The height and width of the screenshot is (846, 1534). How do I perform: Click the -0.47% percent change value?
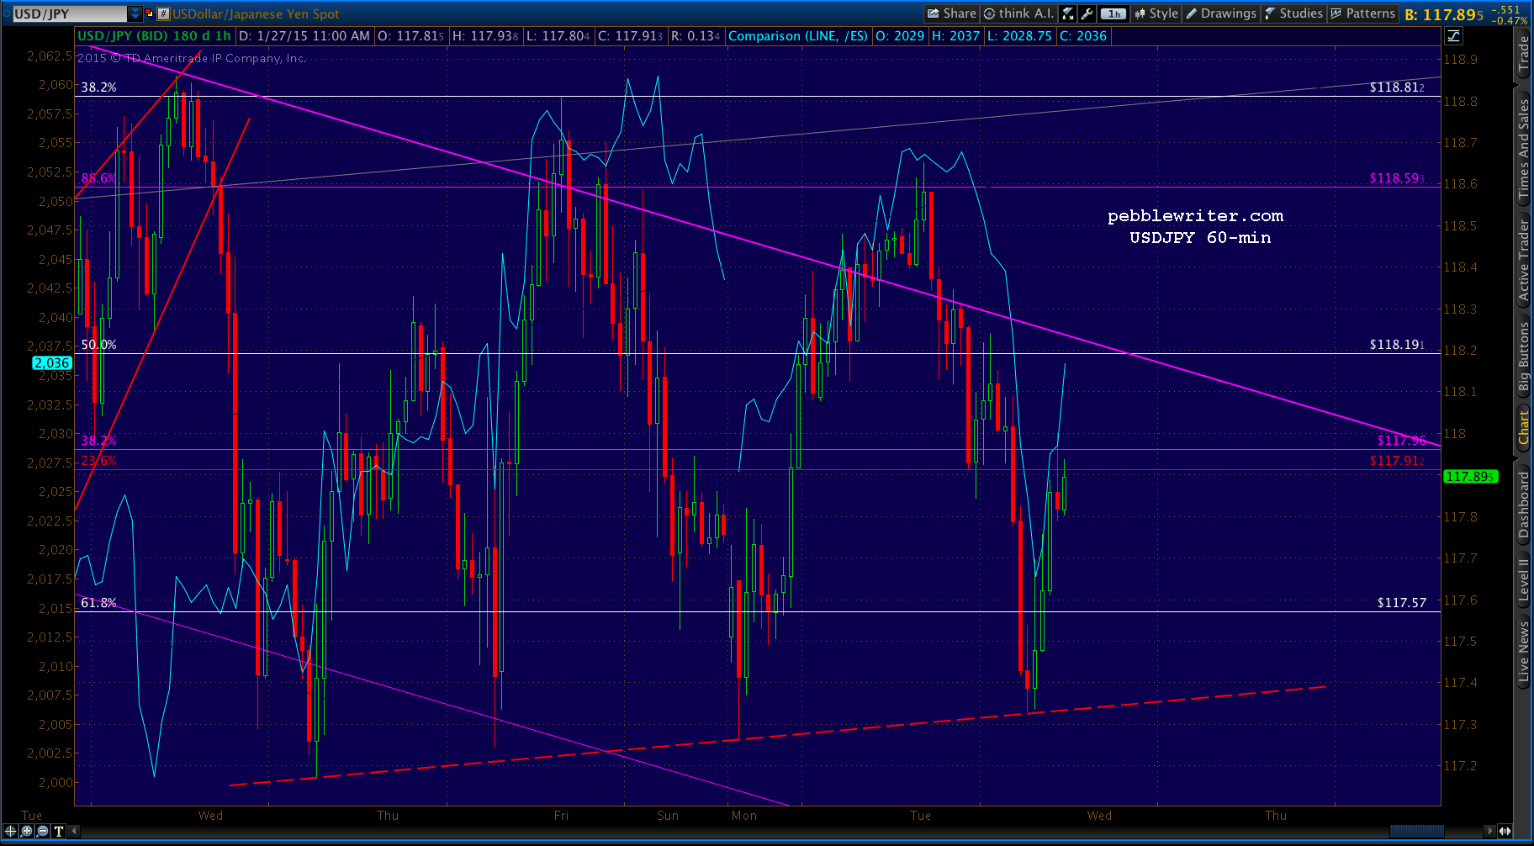[1510, 20]
